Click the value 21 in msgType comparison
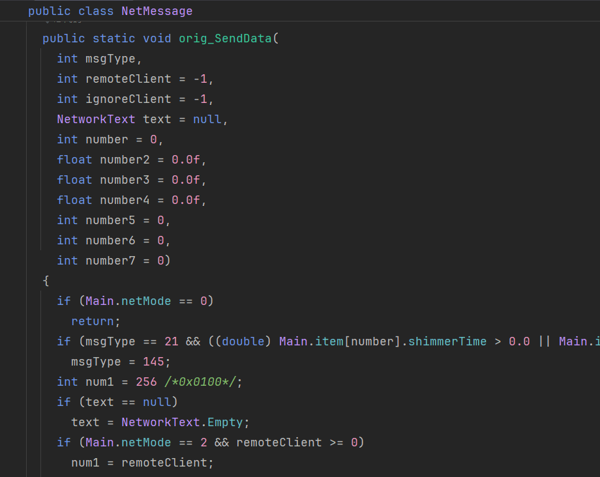This screenshot has height=477, width=600. click(172, 341)
